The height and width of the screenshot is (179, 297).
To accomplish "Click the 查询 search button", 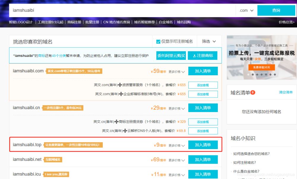I will click(276, 10).
